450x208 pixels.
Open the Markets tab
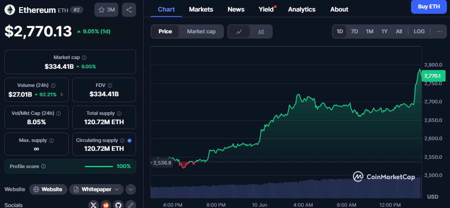click(201, 9)
